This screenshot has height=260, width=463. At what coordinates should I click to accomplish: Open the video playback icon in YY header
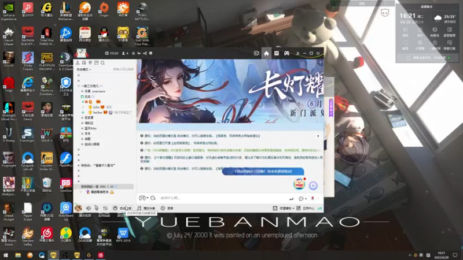point(256,53)
